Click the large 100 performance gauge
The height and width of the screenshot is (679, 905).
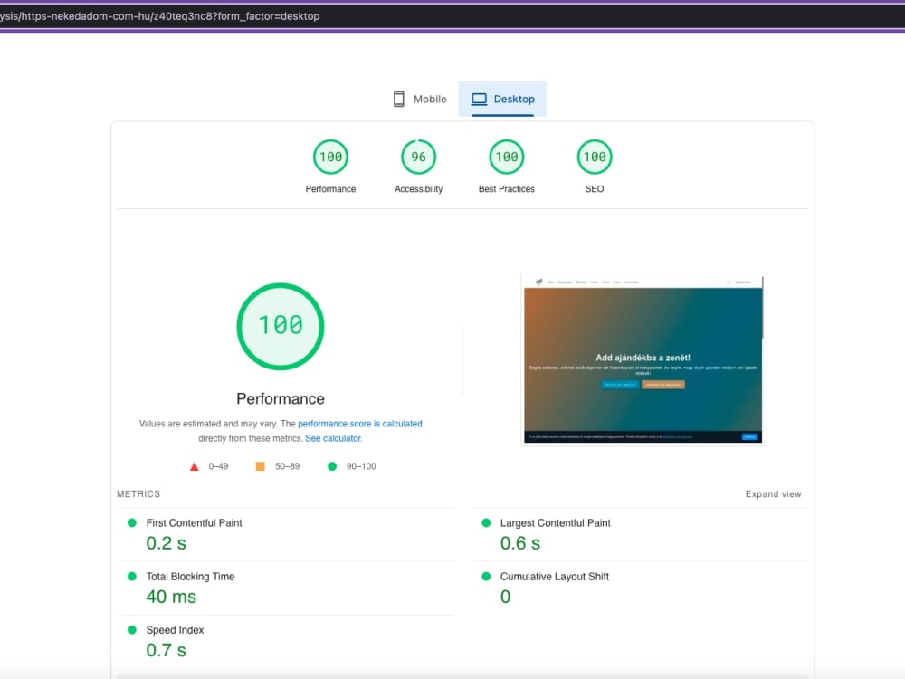click(281, 326)
